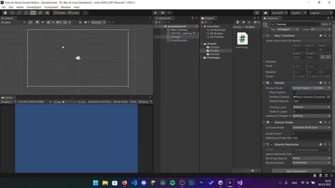Open the Layout dropdown
Image resolution: width=335 pixels, height=188 pixels.
321,13
